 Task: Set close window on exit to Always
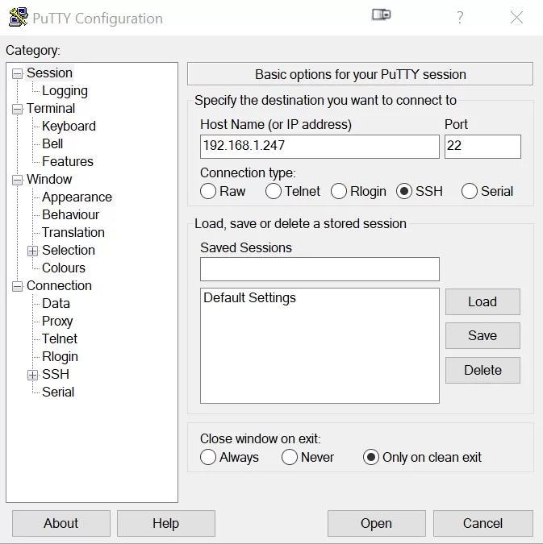click(x=208, y=457)
